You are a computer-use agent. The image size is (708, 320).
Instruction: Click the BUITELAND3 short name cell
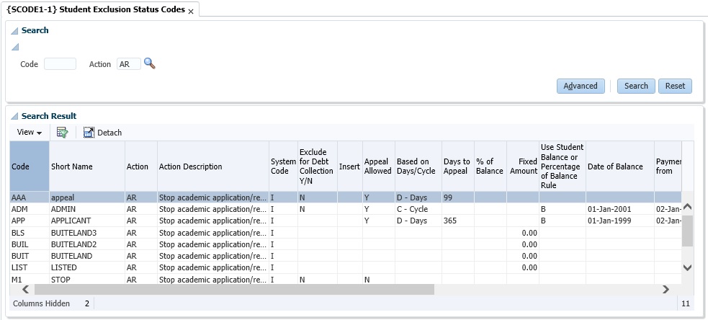[x=87, y=233]
